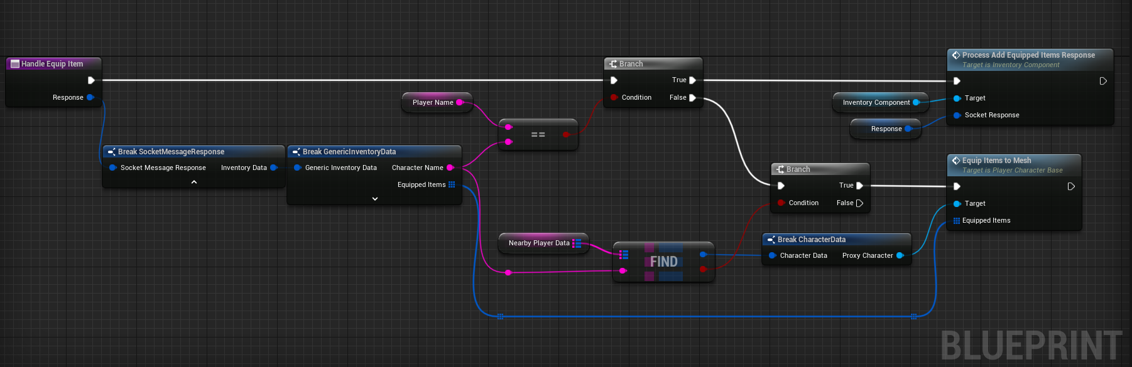Click the FIND node blue value output pin

703,254
